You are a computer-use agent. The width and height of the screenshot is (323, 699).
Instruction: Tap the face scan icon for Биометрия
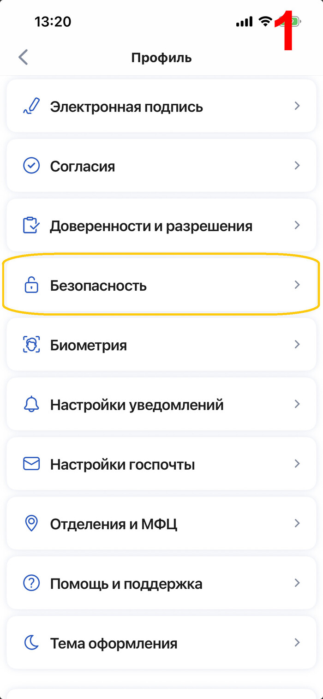coord(31,345)
